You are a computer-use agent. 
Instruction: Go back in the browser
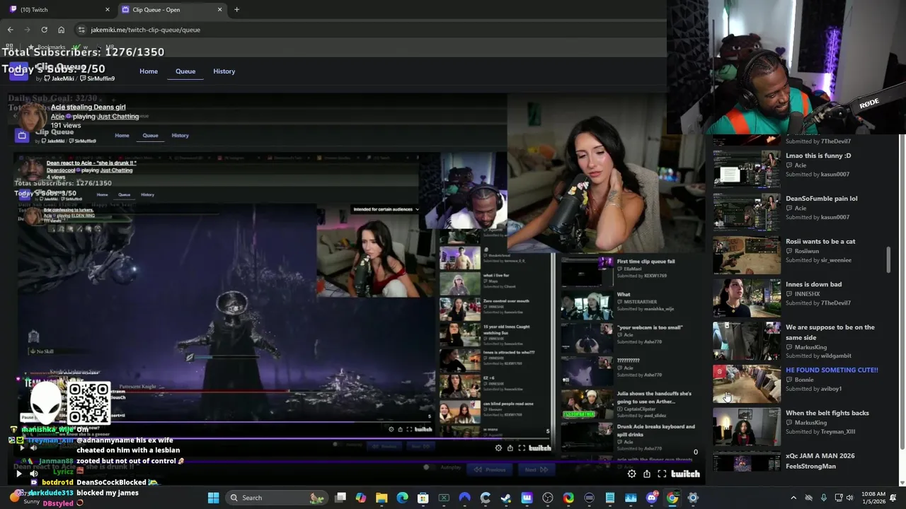pos(10,30)
